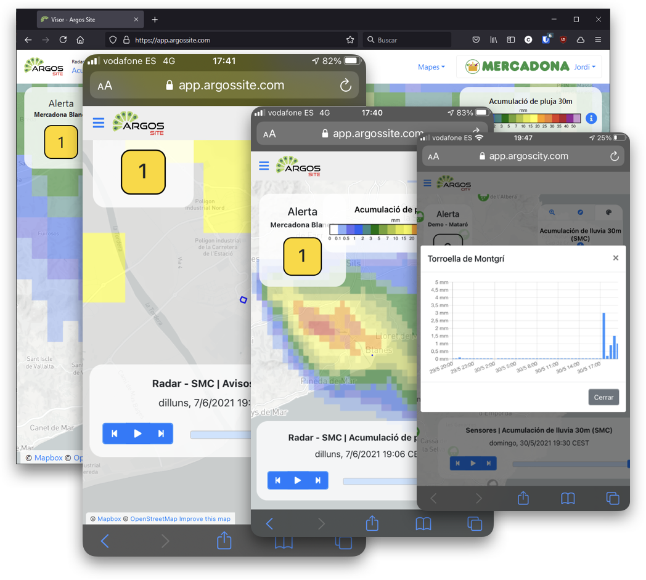Open the OpenStreetMap link on the 17:41 phone

click(x=153, y=518)
